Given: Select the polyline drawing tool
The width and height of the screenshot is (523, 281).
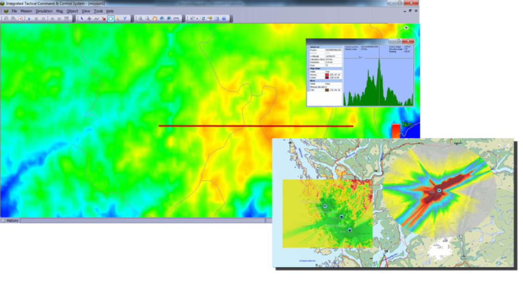Looking at the screenshot, I should click(96, 18).
